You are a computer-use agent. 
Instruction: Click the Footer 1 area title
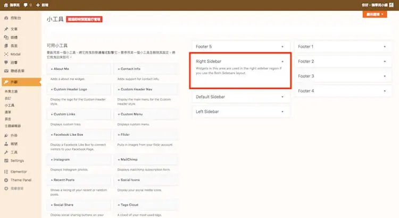305,47
